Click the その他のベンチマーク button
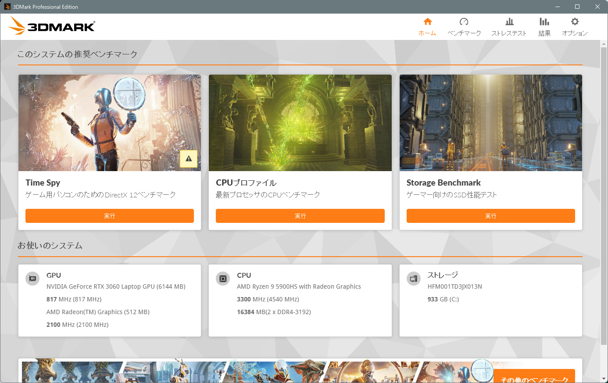This screenshot has height=383, width=608. point(534,376)
